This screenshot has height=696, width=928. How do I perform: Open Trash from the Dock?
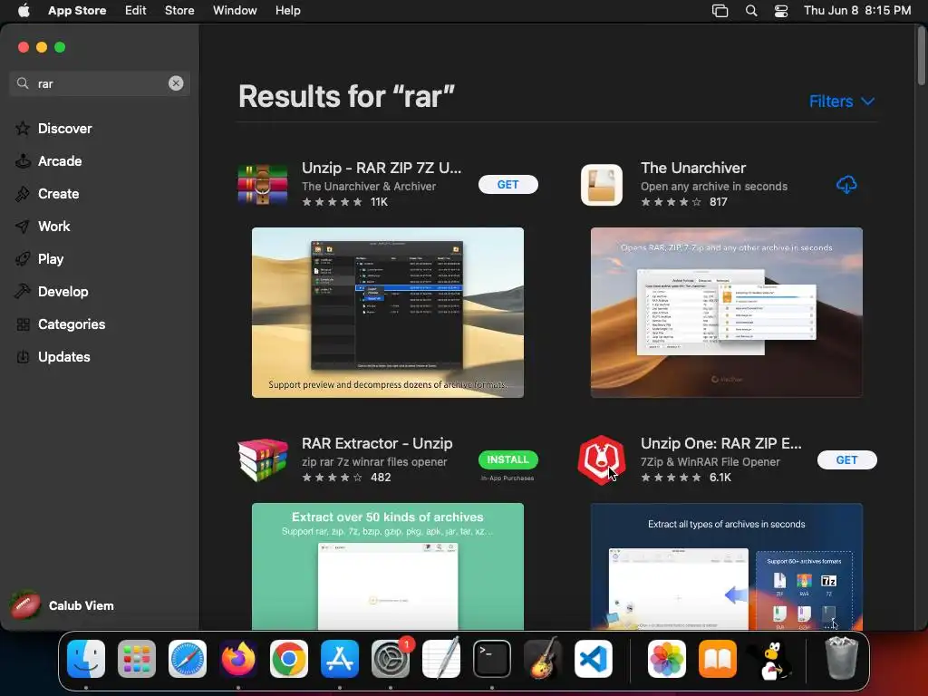(842, 658)
